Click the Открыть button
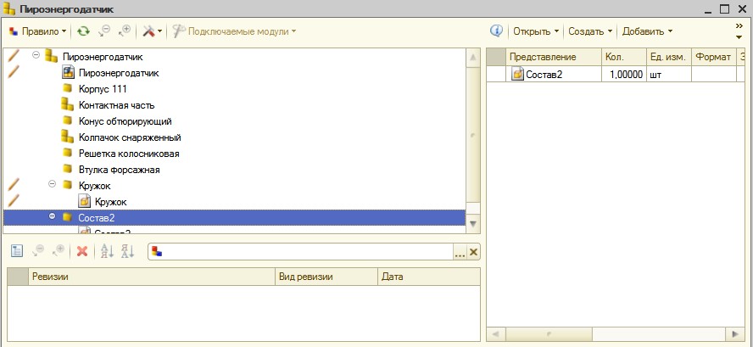This screenshot has height=347, width=753. pyautogui.click(x=536, y=31)
